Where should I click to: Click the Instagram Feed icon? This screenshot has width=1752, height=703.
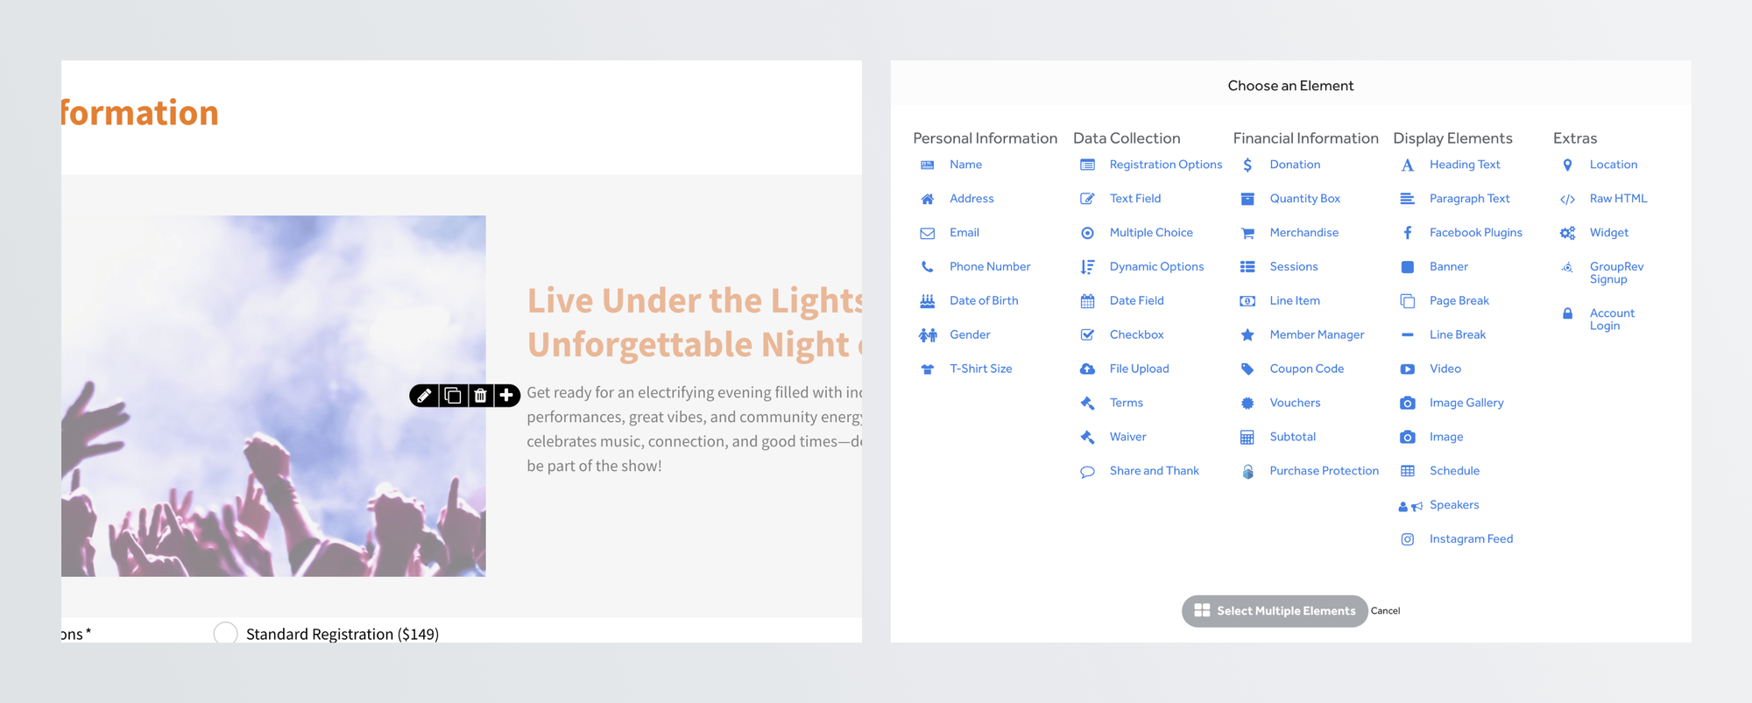point(1407,539)
